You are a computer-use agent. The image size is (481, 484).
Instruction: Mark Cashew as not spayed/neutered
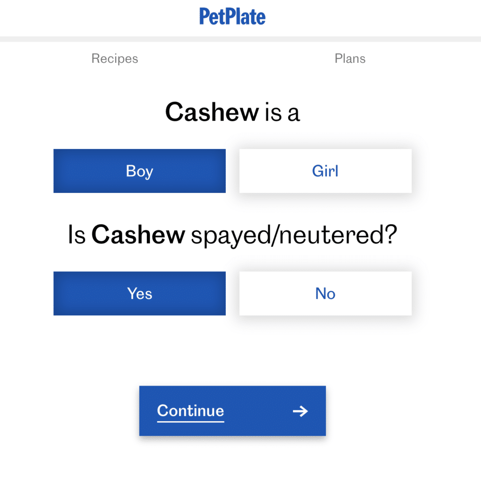coord(325,293)
